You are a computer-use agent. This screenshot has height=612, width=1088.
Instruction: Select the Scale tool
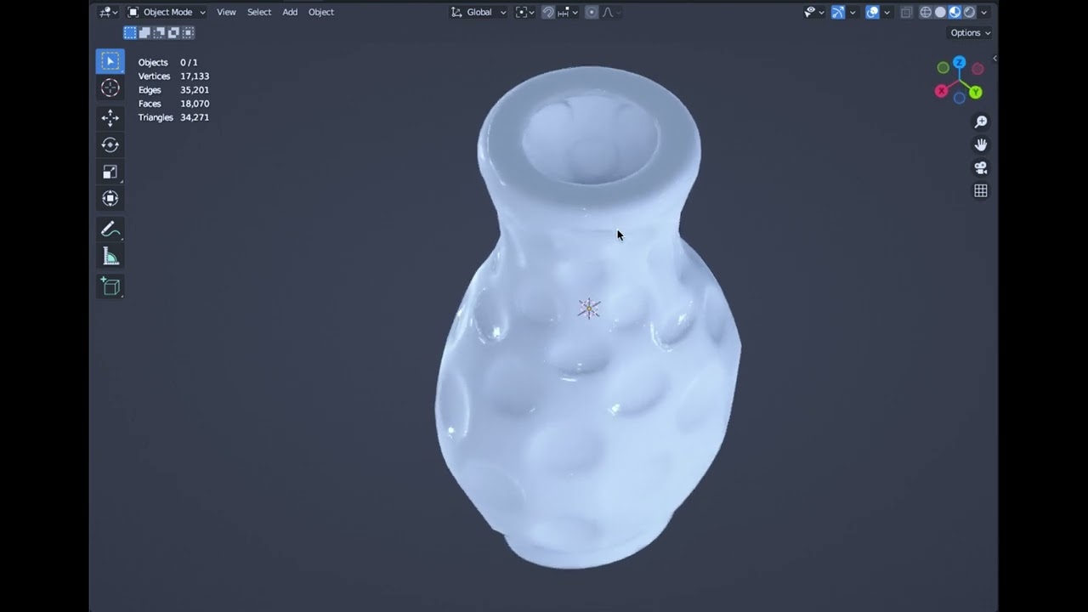[x=110, y=172]
